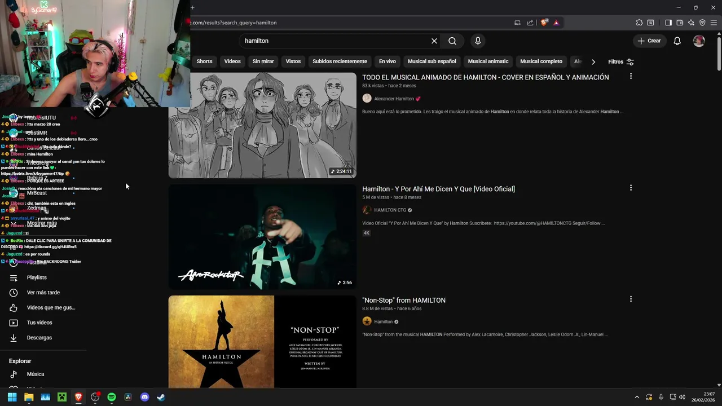Select the Subidos recientemente chip

click(x=340, y=61)
